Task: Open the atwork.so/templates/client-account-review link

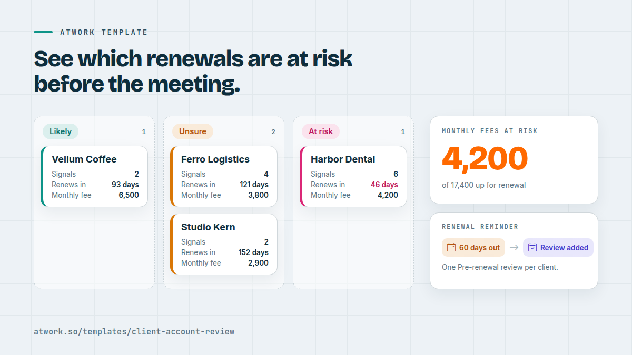Action: point(134,332)
